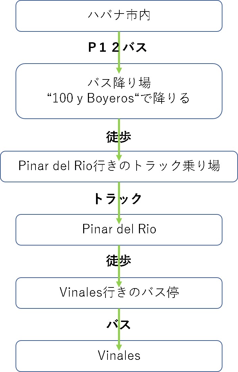Click arrowhead pointing to トラック乗り場 box

119,158
